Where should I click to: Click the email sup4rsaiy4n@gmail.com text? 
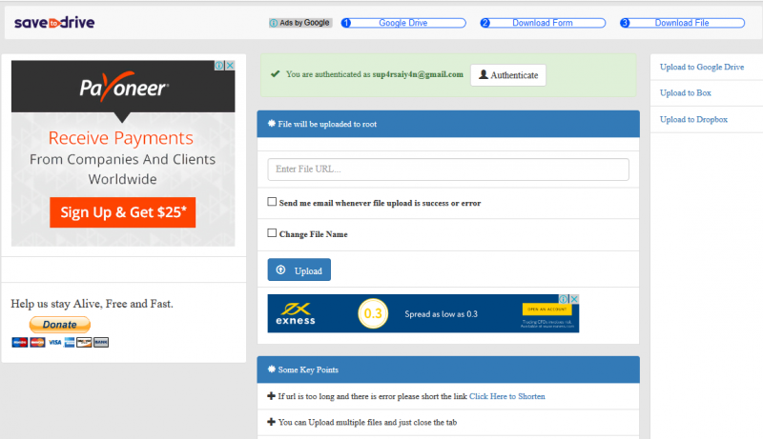click(418, 74)
